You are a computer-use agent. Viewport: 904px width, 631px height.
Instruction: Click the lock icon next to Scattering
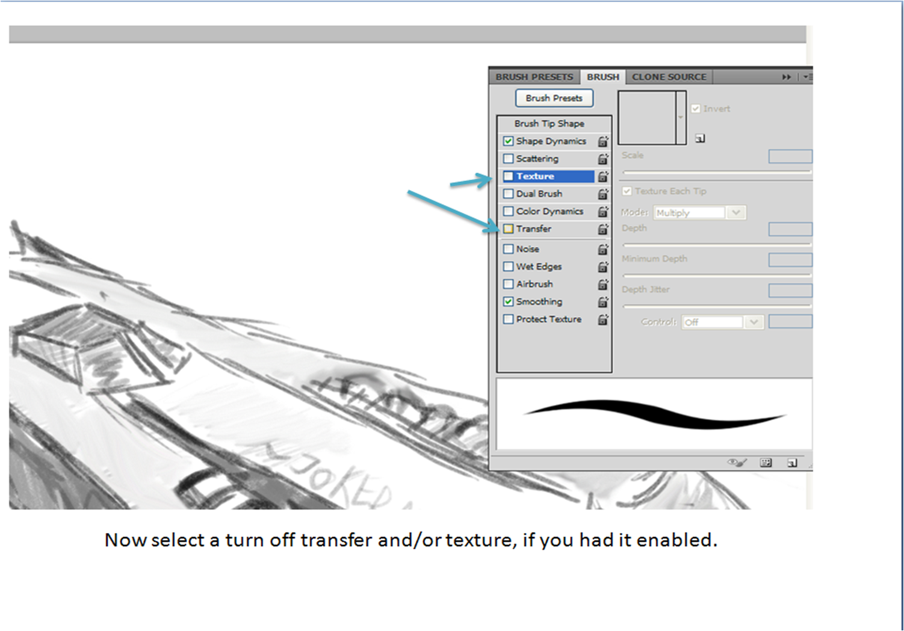click(602, 159)
